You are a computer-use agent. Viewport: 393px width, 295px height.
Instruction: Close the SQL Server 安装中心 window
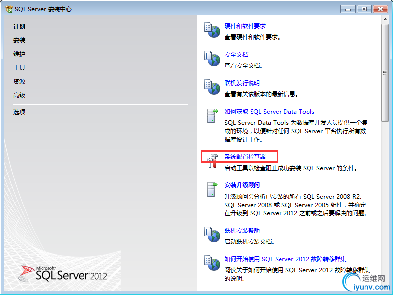[x=380, y=9]
